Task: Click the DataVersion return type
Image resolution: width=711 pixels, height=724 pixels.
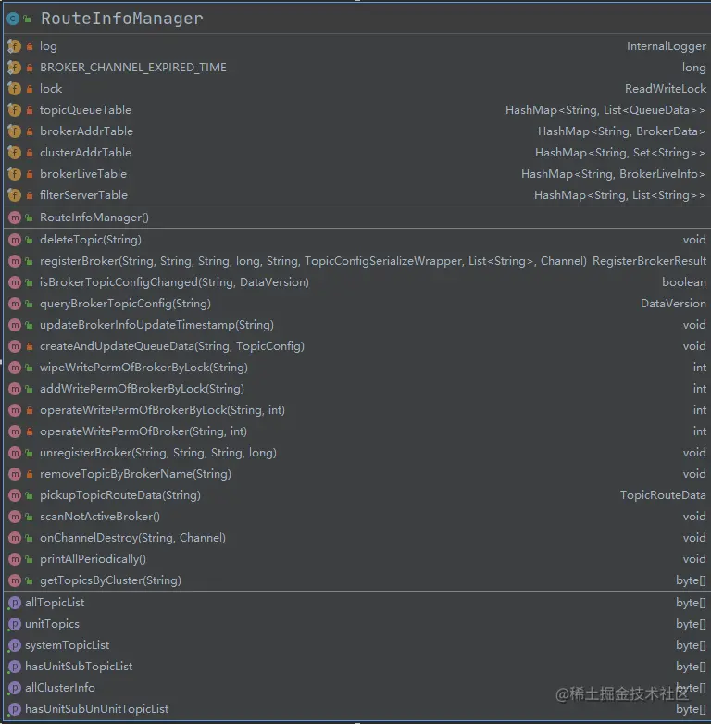Action: coord(673,304)
